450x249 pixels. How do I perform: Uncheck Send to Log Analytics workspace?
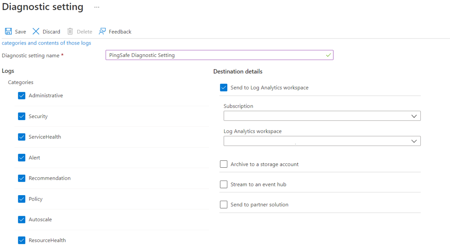pyautogui.click(x=223, y=88)
